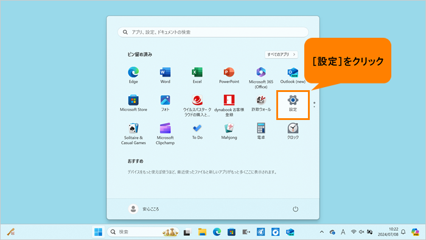
Task: Go to next pinned apps page dots
Action: [x=315, y=105]
